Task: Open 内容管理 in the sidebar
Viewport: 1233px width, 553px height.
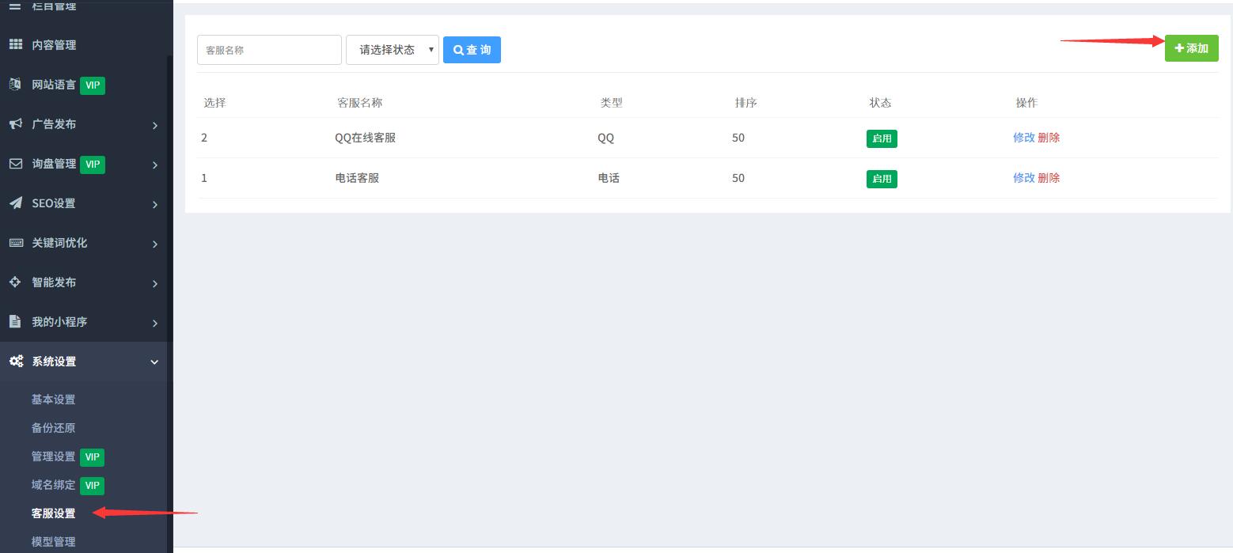Action: (54, 45)
